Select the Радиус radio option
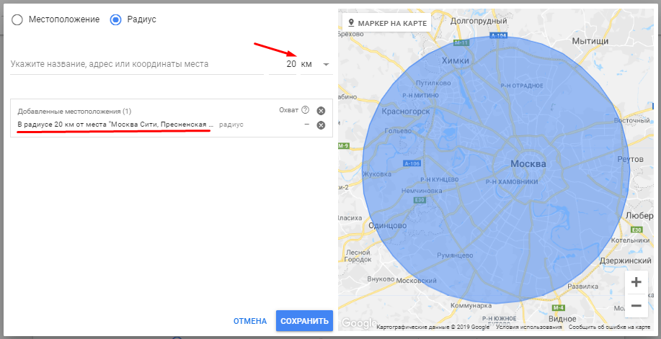This screenshot has height=339, width=661. coord(115,19)
